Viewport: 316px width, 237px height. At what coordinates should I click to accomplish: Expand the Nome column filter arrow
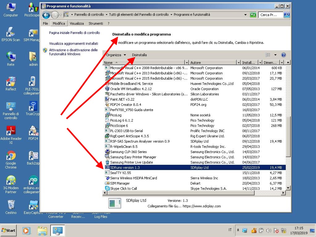click(x=187, y=63)
